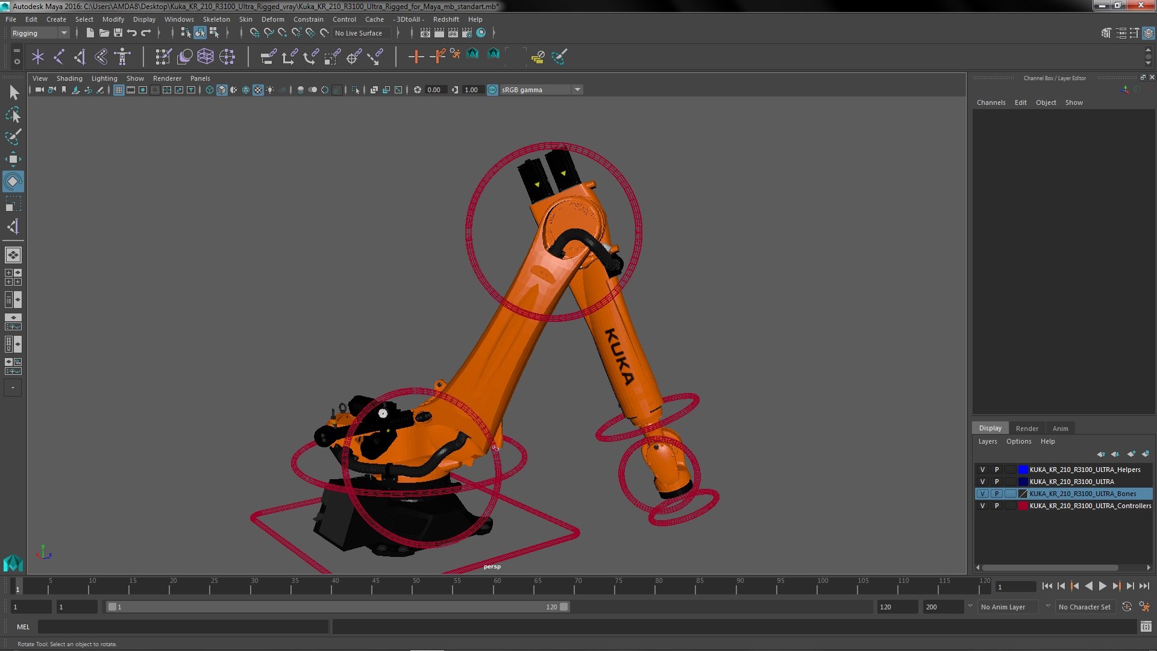Toggle visibility of KUKA_KR_210_R3100_ULTRA_Helpers layer
Image resolution: width=1157 pixels, height=651 pixels.
[x=982, y=470]
